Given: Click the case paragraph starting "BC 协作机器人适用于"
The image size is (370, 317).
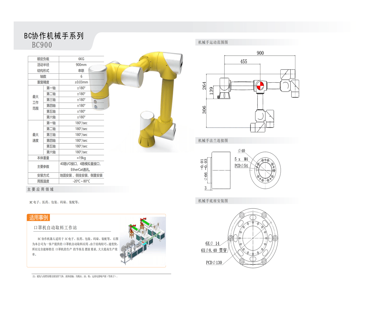Looking at the screenshot, I should [x=75, y=246].
